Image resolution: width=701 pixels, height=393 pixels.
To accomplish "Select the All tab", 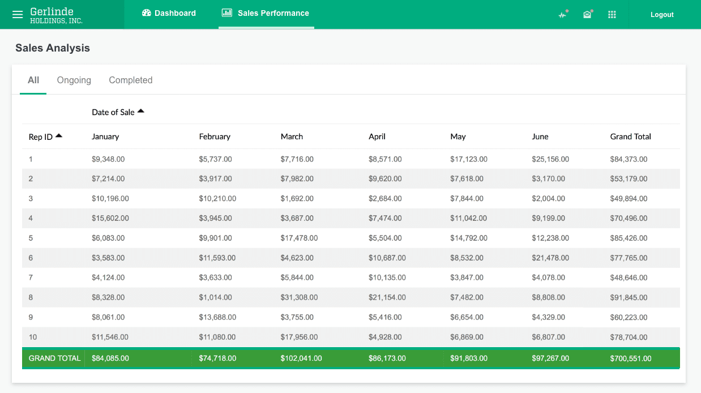I will coord(33,80).
